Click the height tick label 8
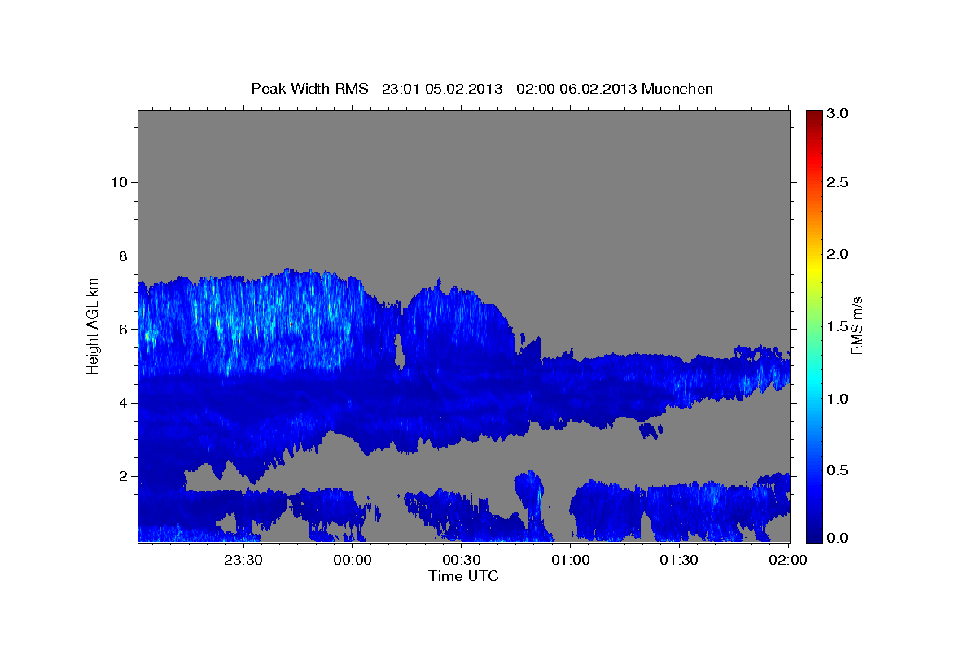This screenshot has width=977, height=651. coord(121,256)
